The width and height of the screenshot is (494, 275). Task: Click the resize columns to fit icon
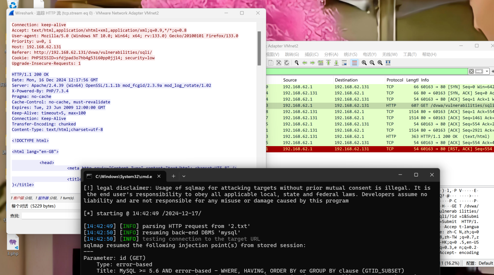tap(388, 63)
